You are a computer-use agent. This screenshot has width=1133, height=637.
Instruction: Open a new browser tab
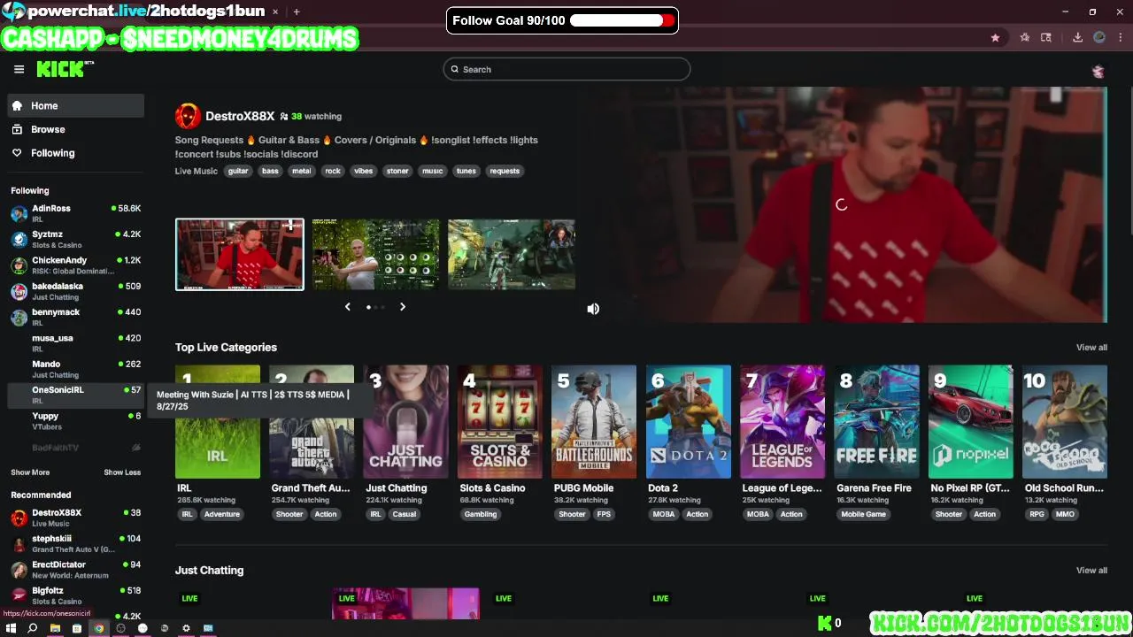297,12
